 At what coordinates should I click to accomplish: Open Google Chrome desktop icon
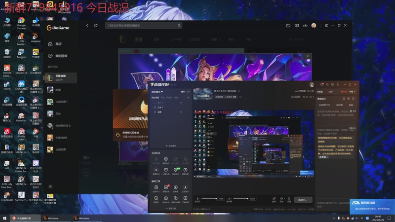pos(21,23)
